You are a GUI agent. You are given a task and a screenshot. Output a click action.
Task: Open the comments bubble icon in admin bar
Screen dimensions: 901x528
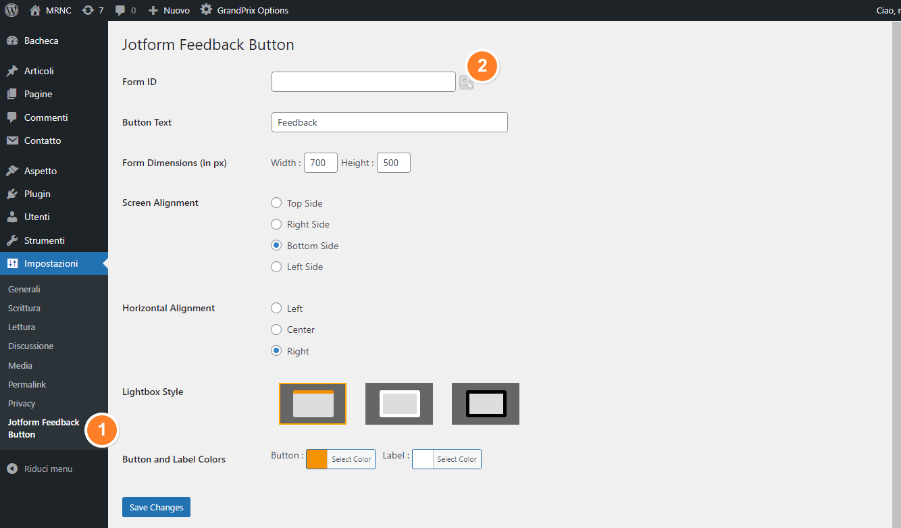click(120, 11)
